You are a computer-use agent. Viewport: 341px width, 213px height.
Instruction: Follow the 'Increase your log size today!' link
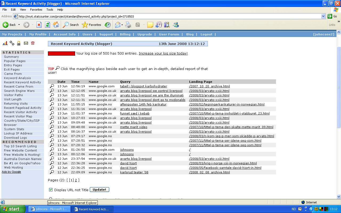point(163,53)
